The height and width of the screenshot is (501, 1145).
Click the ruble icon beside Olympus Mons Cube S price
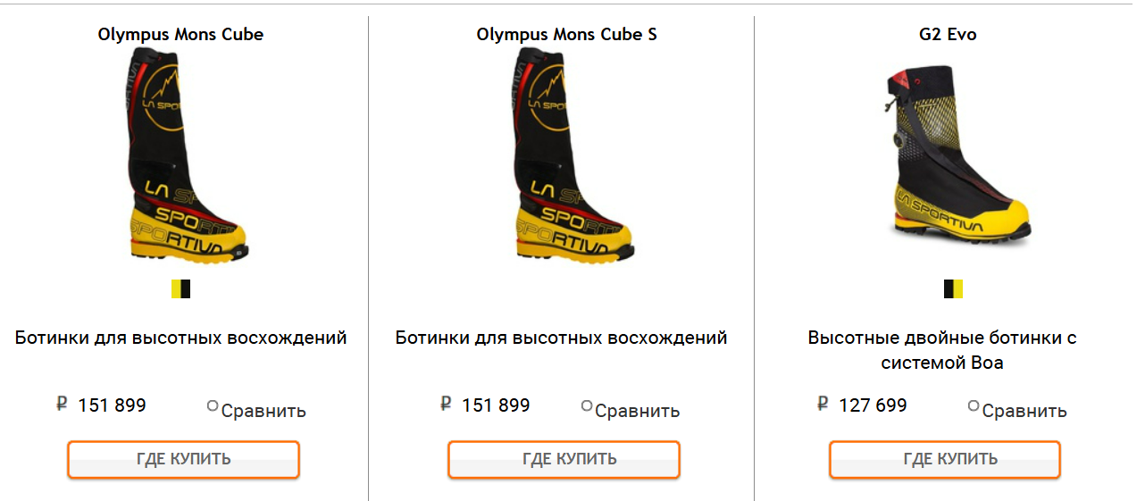(446, 405)
